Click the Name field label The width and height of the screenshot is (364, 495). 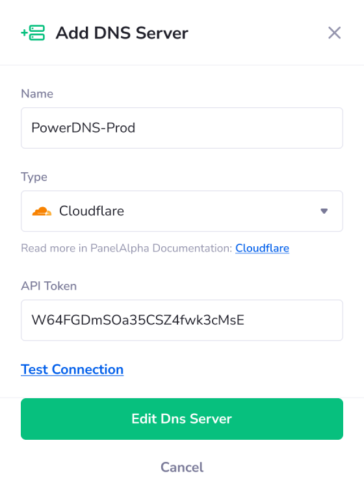point(37,94)
